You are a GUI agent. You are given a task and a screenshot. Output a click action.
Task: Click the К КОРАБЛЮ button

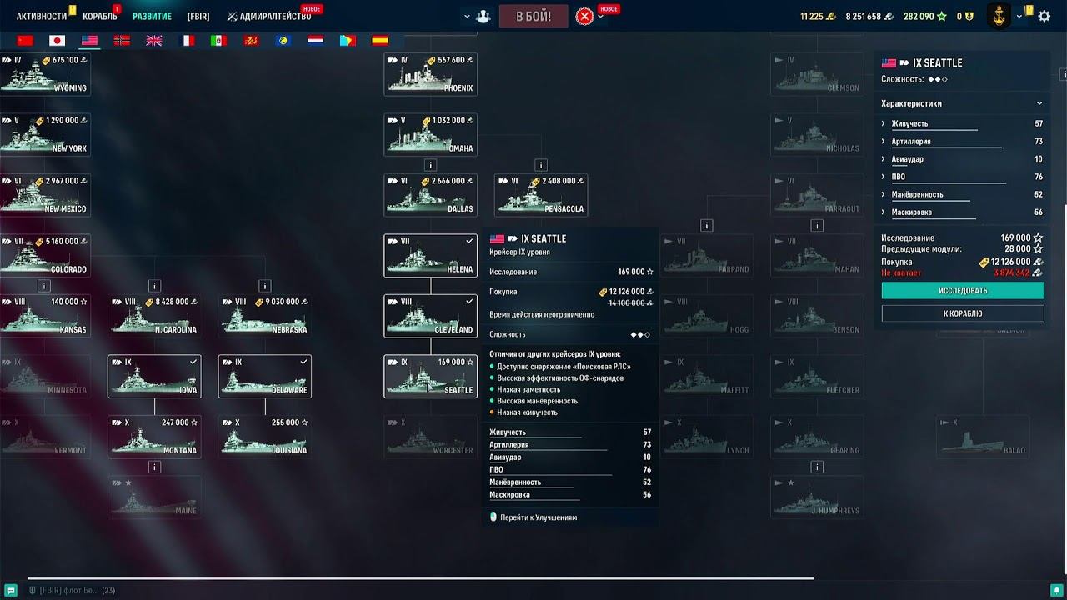click(x=963, y=313)
